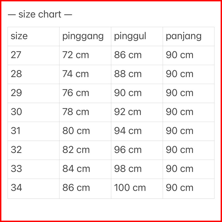Viewport: 222px width, 222px height.
Task: Select the size 33 cell
Action: pos(16,169)
